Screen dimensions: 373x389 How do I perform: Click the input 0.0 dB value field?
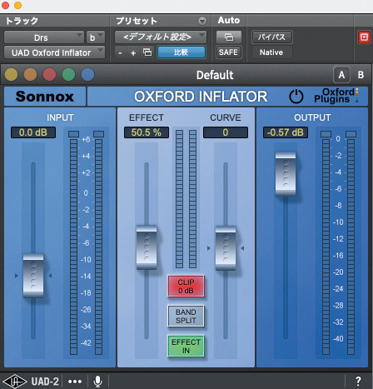(33, 132)
